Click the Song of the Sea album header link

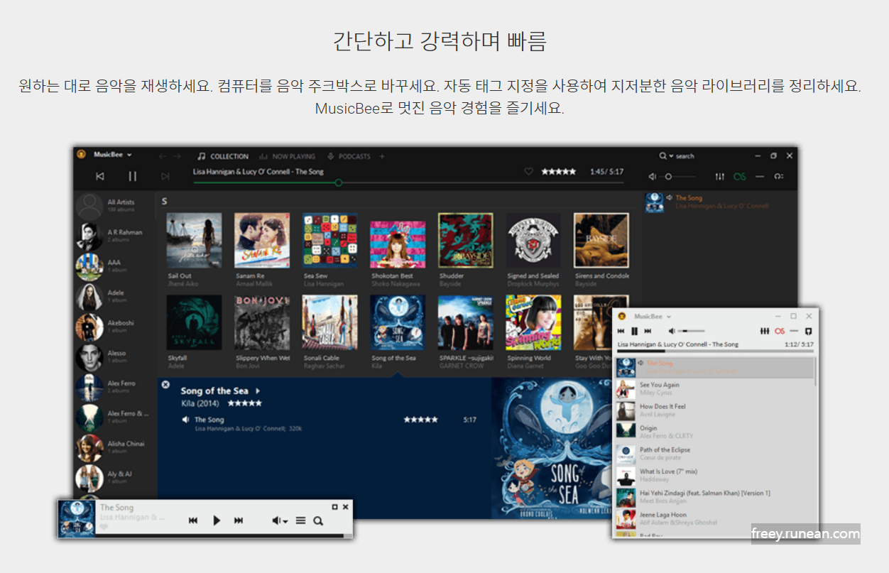click(x=214, y=391)
